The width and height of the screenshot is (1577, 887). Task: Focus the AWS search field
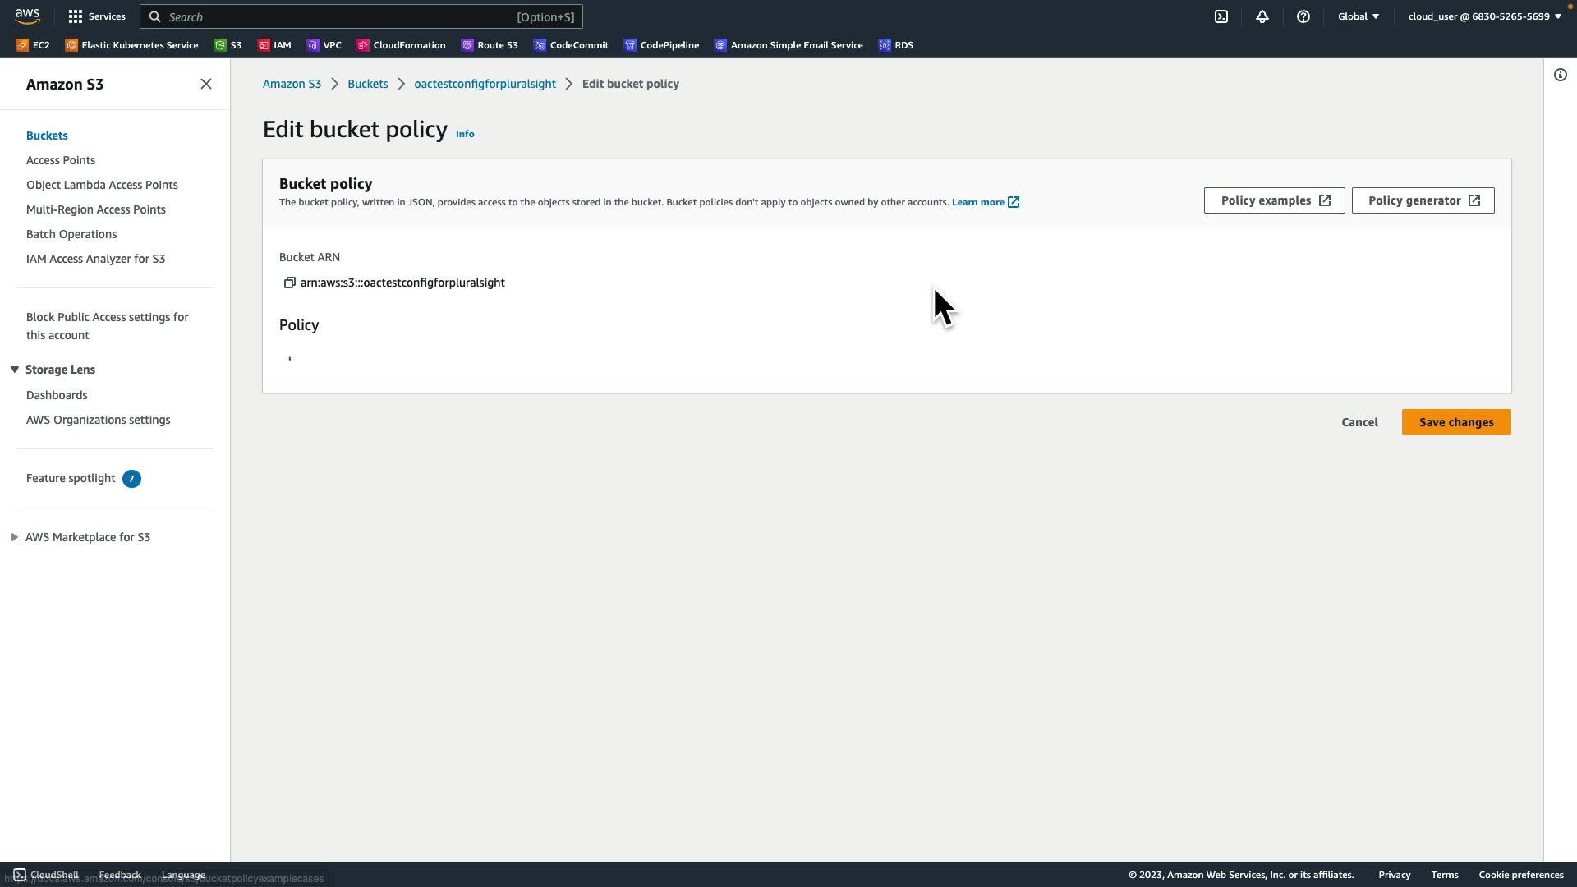pyautogui.click(x=361, y=16)
